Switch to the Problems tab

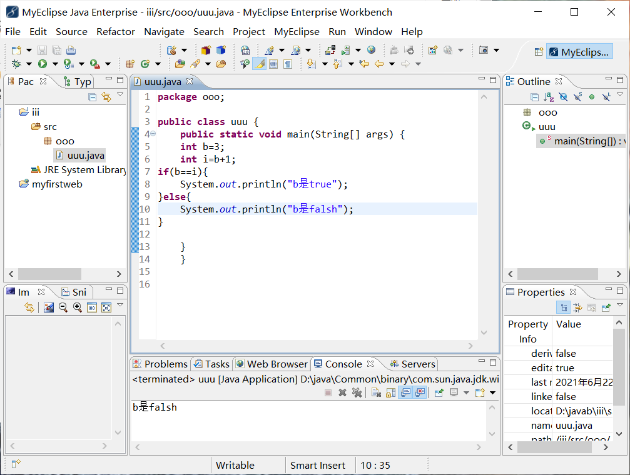click(x=160, y=364)
